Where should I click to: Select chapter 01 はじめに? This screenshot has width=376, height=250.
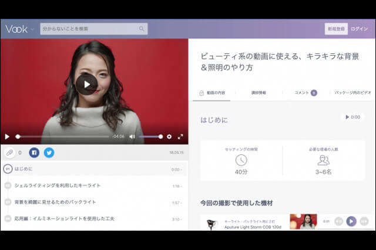click(94, 169)
